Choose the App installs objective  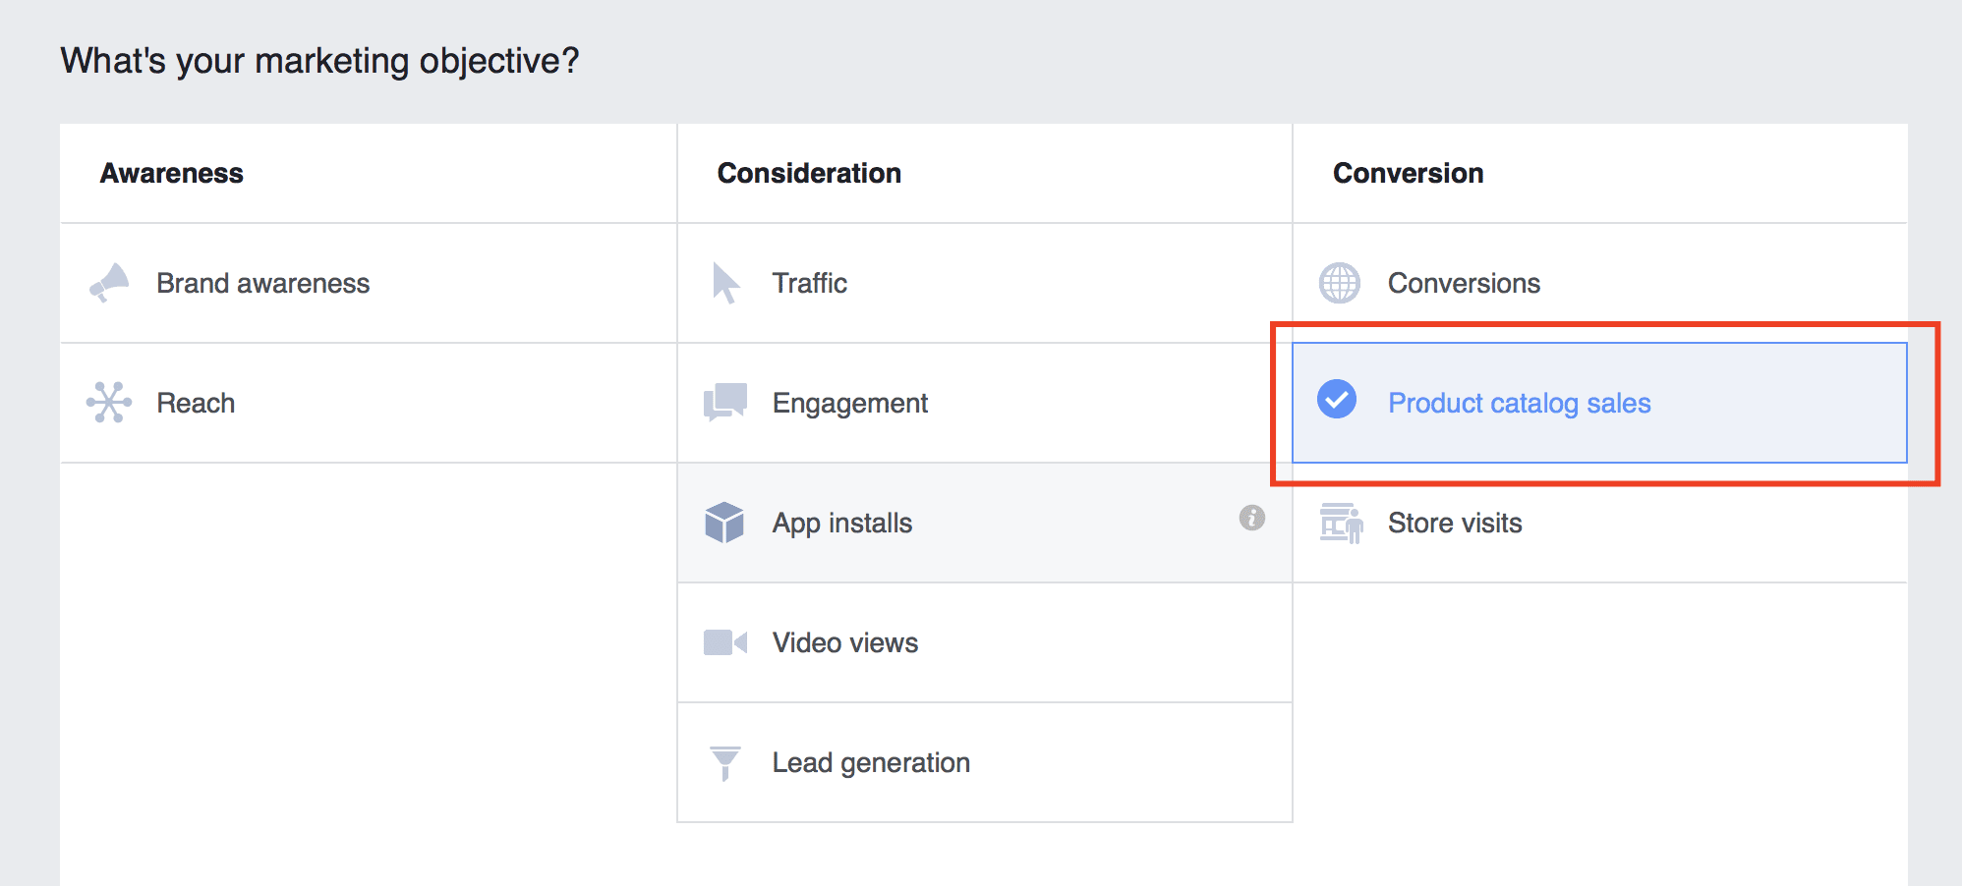click(x=841, y=523)
